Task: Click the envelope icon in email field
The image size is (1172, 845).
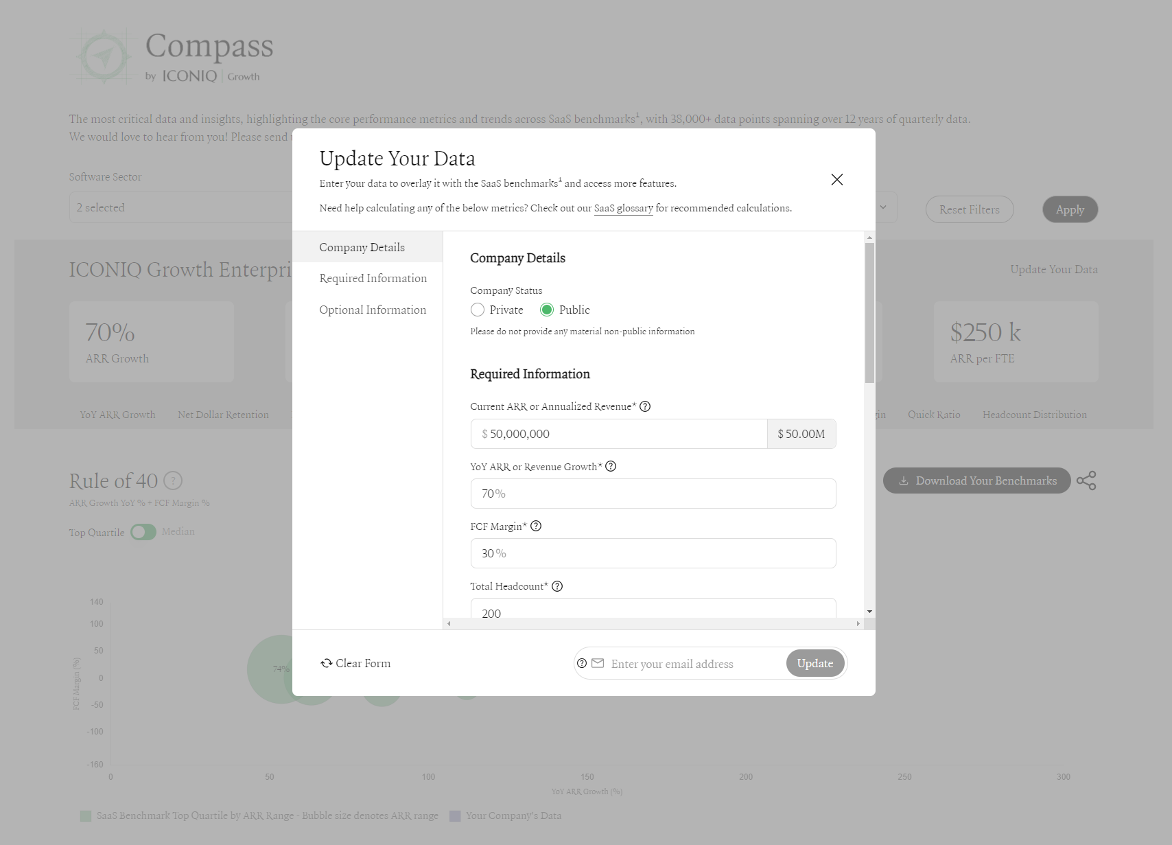Action: (x=598, y=663)
